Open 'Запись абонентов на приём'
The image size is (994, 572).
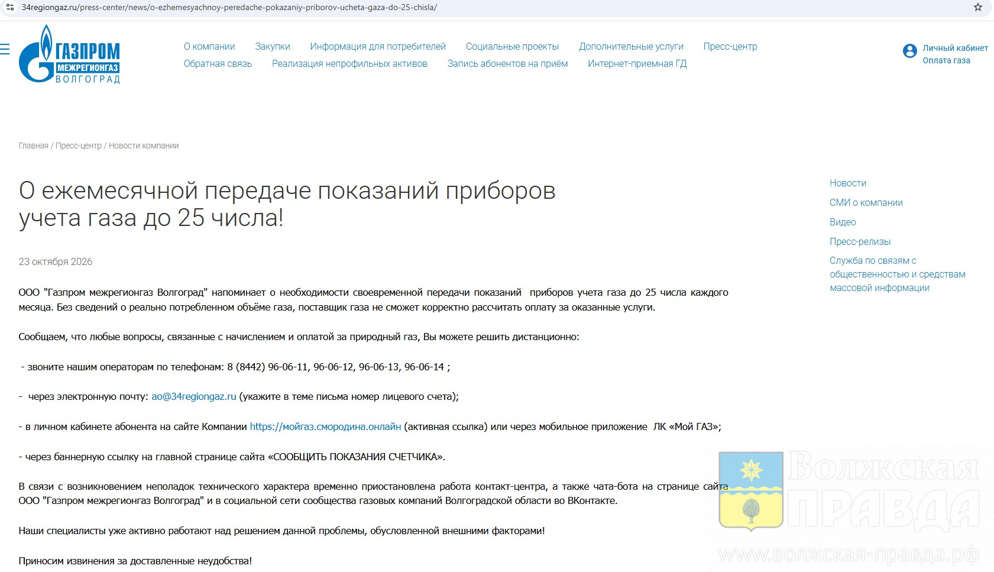point(507,64)
